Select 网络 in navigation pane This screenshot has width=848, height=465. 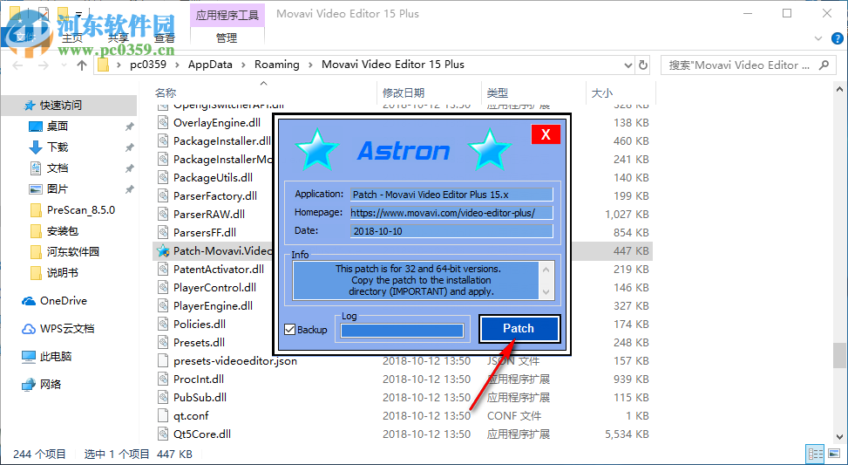coord(51,385)
